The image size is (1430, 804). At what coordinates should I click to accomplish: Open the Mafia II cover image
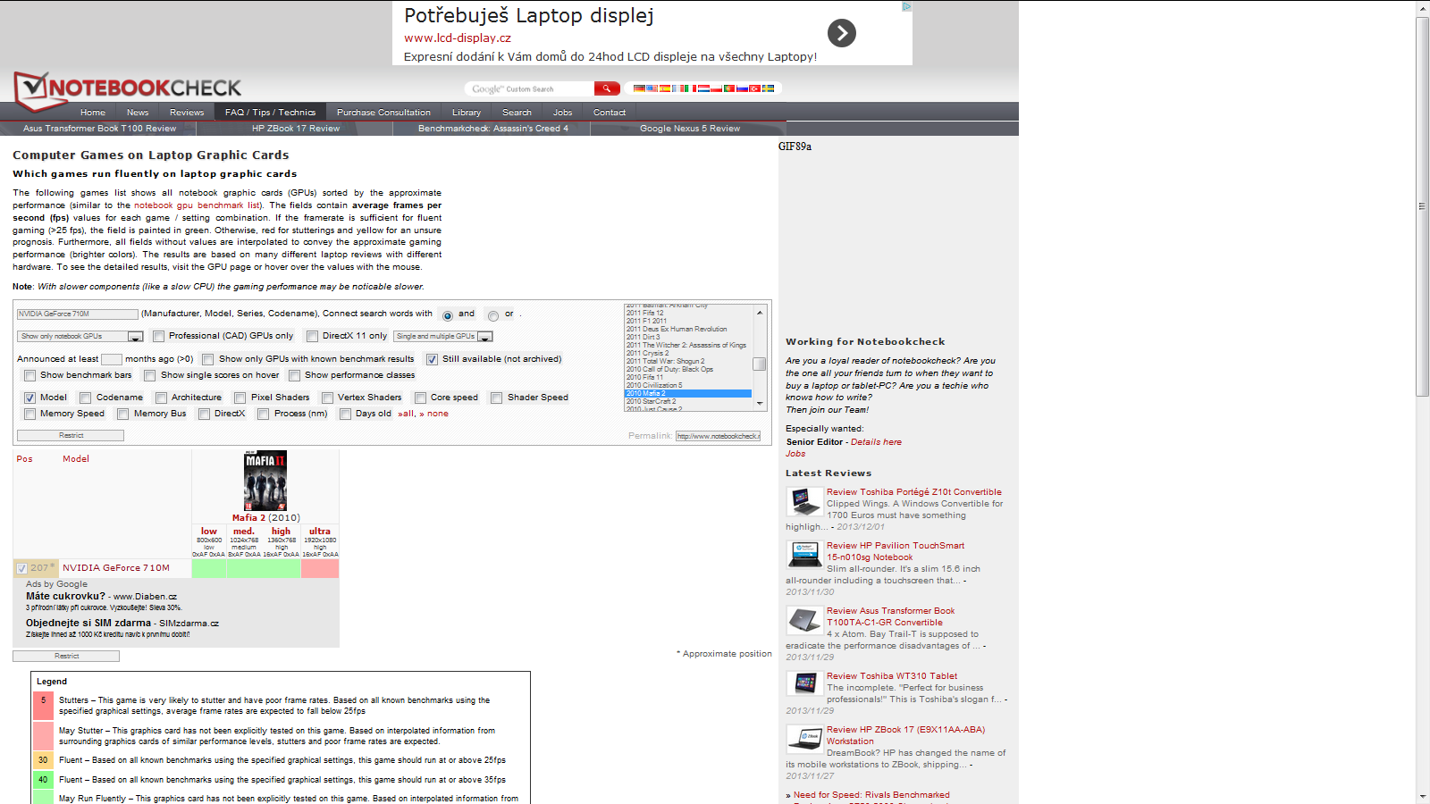(265, 481)
